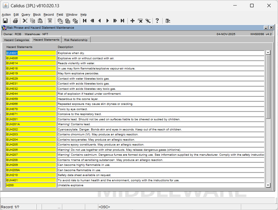Go to next record arrow
Image resolution: width=278 pixels, height=210 pixels.
[107, 21]
